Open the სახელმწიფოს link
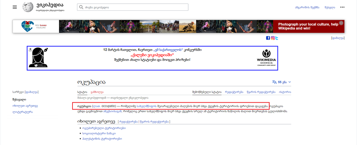Image resolution: width=357 pixels, height=145 pixels. [x=146, y=106]
